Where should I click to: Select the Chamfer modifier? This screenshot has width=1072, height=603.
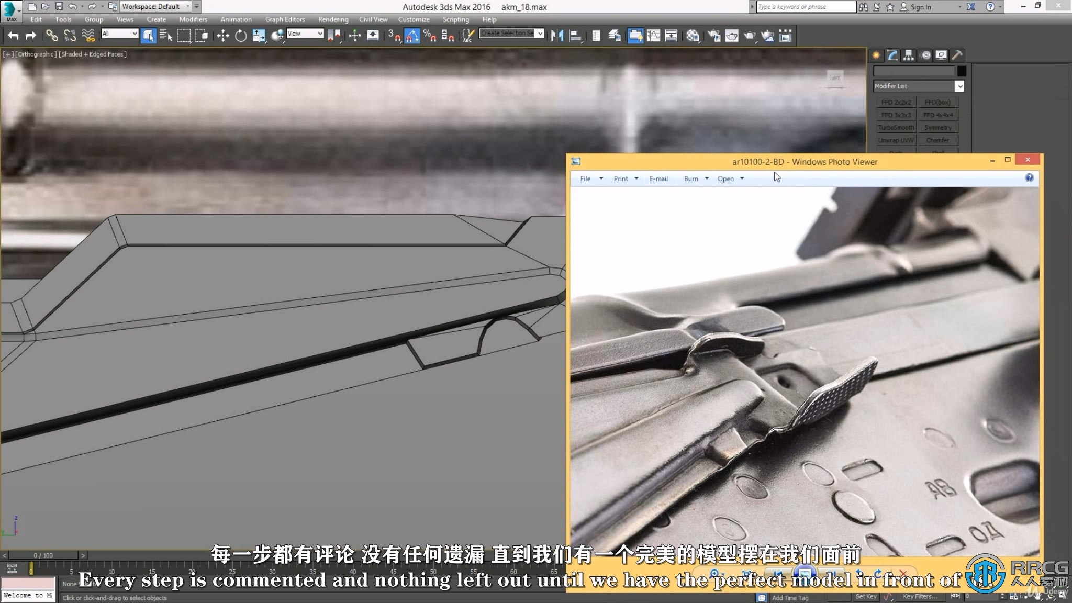pos(938,140)
